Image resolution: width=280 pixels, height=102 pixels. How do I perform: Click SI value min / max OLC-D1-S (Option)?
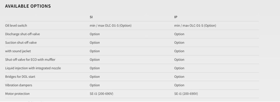tap(110, 25)
